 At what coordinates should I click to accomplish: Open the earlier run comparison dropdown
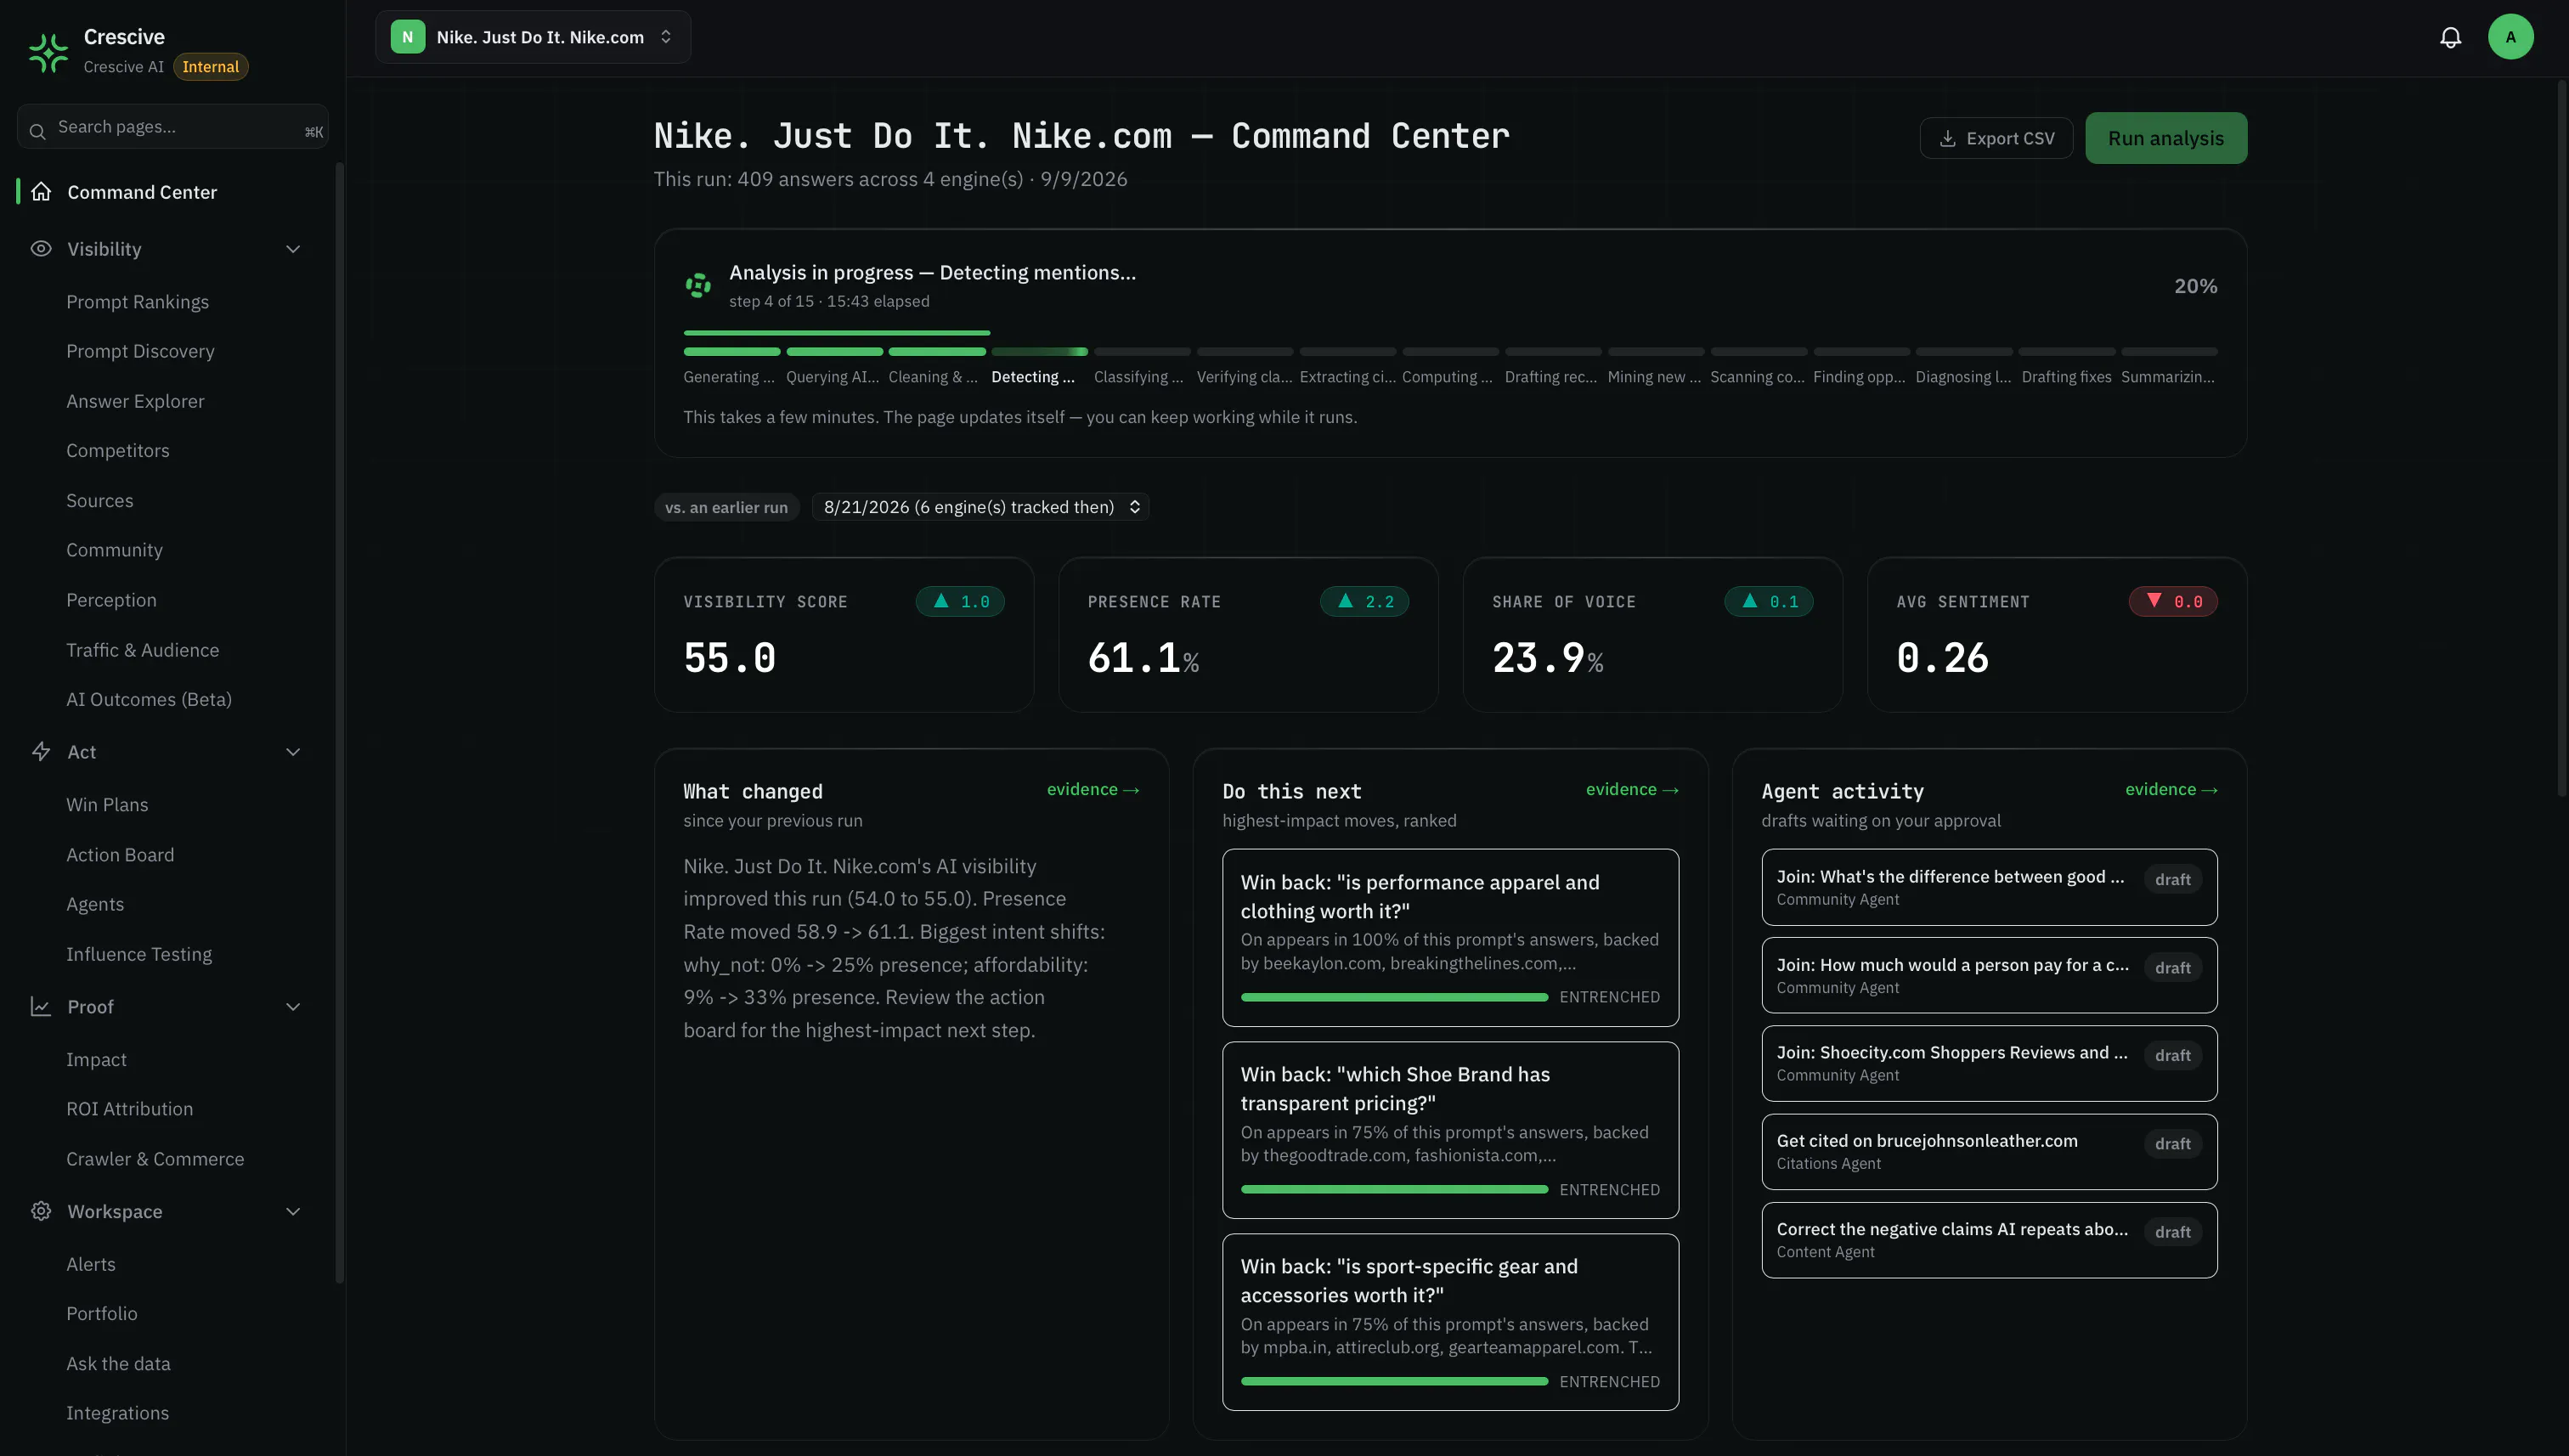980,507
